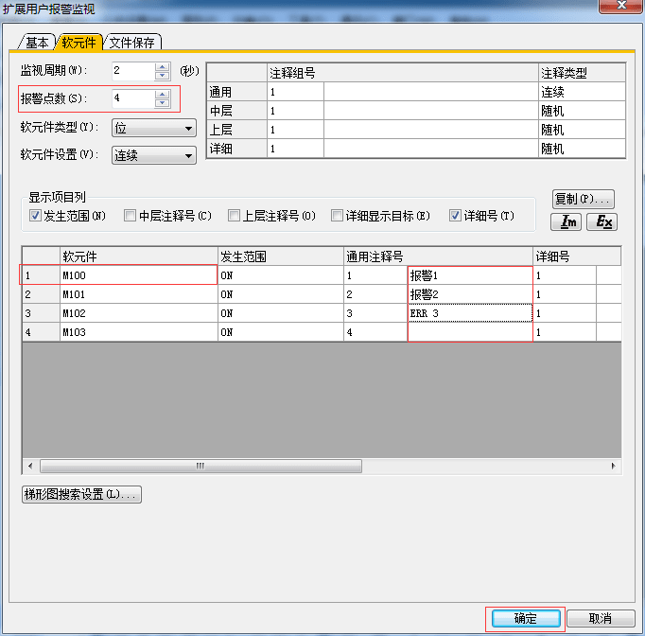Select the M100 device cell

coord(138,275)
